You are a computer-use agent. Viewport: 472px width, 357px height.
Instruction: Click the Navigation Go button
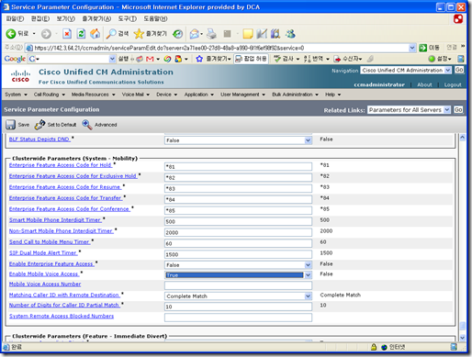(459, 70)
